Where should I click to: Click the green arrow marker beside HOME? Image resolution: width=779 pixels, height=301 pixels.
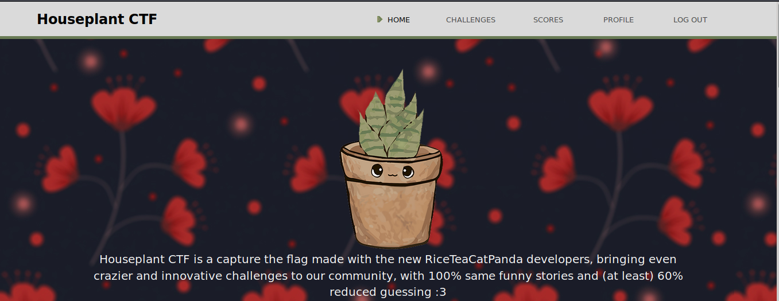click(379, 19)
